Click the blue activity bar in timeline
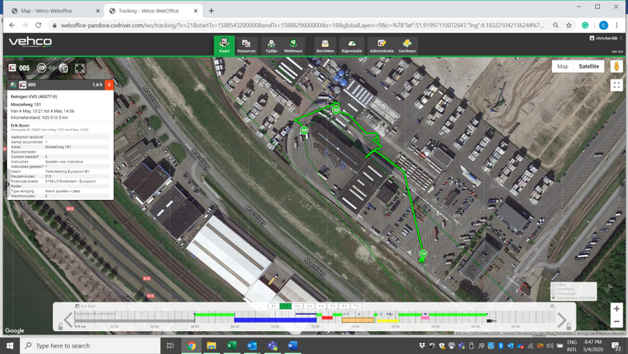628x354 pixels. click(275, 320)
